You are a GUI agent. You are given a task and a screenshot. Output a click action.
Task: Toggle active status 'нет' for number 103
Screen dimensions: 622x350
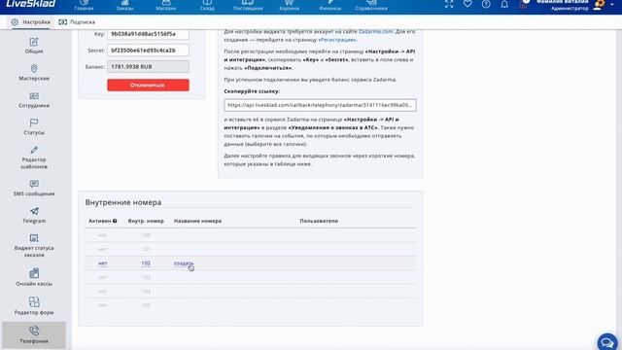tap(103, 277)
